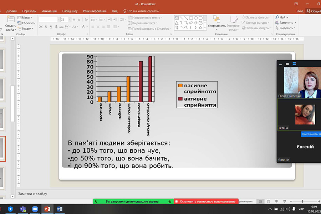Adjust the zoom slider in status bar
The height and width of the screenshot is (214, 321).
(302, 202)
